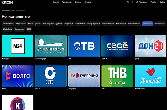This screenshot has height=110, width=167.
Task: Select the Музыкальные filter chip
Action: click(121, 24)
